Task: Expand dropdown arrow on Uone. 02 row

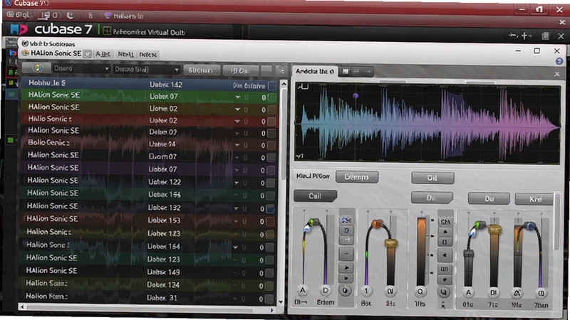Action: (x=237, y=110)
